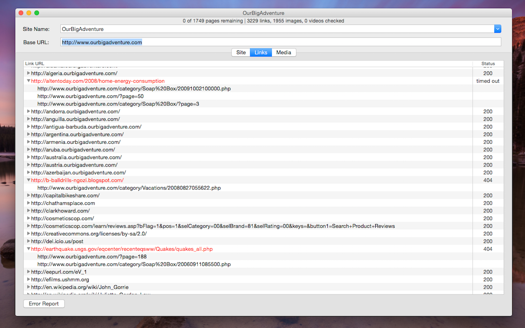
Task: Click the Status column header
Action: [488, 63]
